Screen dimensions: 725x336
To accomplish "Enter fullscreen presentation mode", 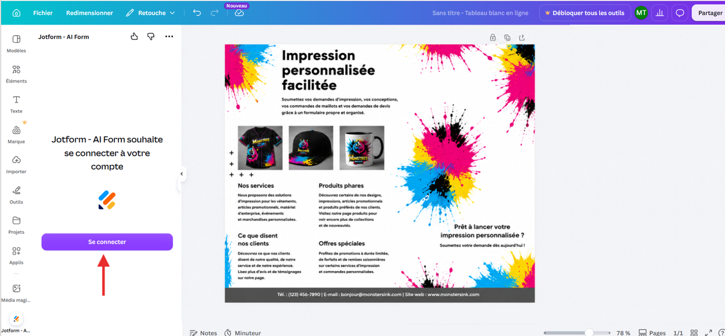I will [708, 333].
